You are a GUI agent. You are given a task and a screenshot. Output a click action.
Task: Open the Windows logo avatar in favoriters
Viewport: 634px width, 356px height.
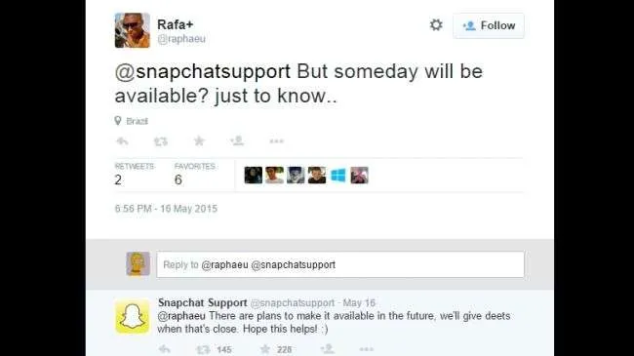tap(338, 176)
